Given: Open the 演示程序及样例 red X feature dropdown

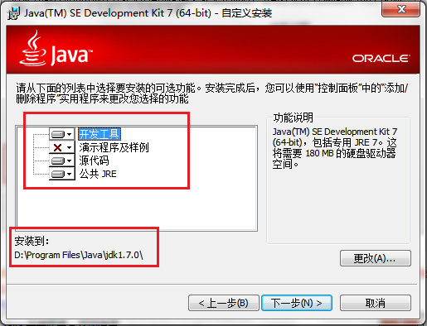Looking at the screenshot, I should point(62,147).
